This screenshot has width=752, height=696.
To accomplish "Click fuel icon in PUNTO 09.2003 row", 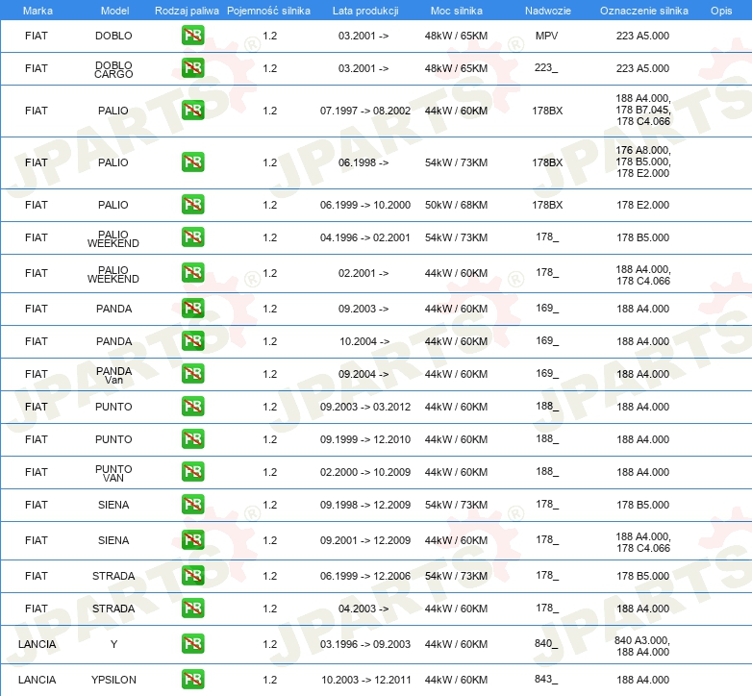I will pyautogui.click(x=192, y=406).
